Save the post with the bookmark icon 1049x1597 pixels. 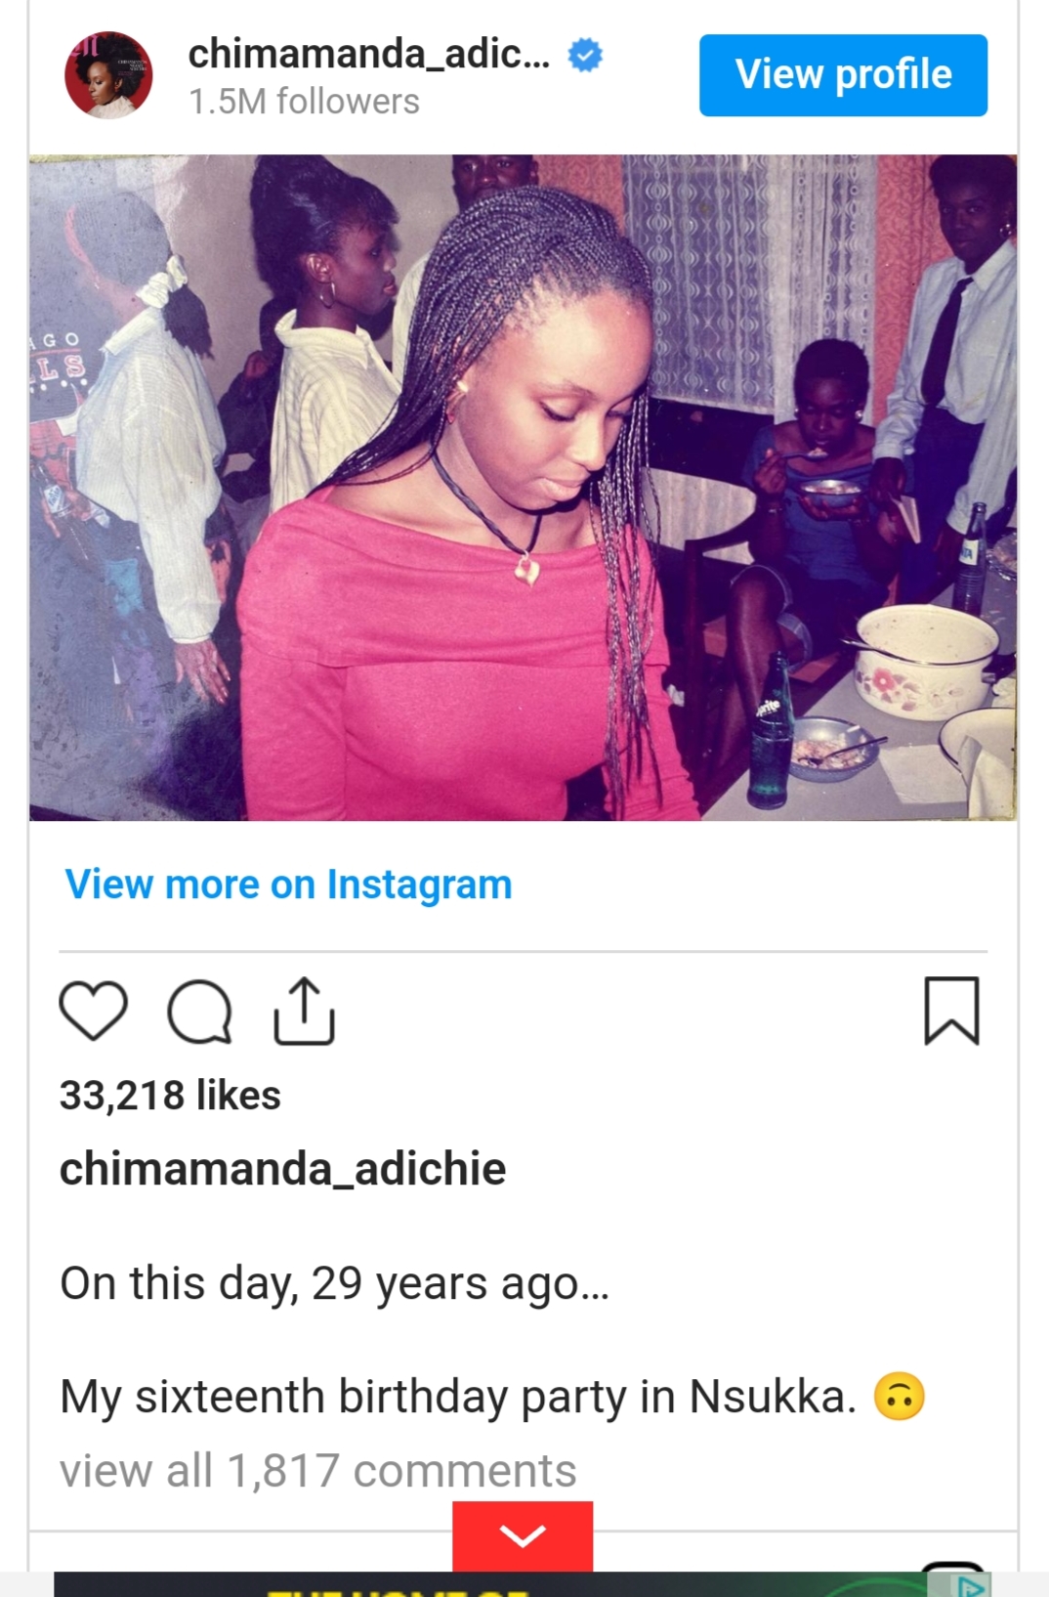pos(951,1011)
